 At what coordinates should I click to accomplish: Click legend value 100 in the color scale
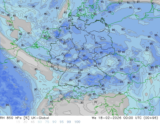(x=77, y=122)
